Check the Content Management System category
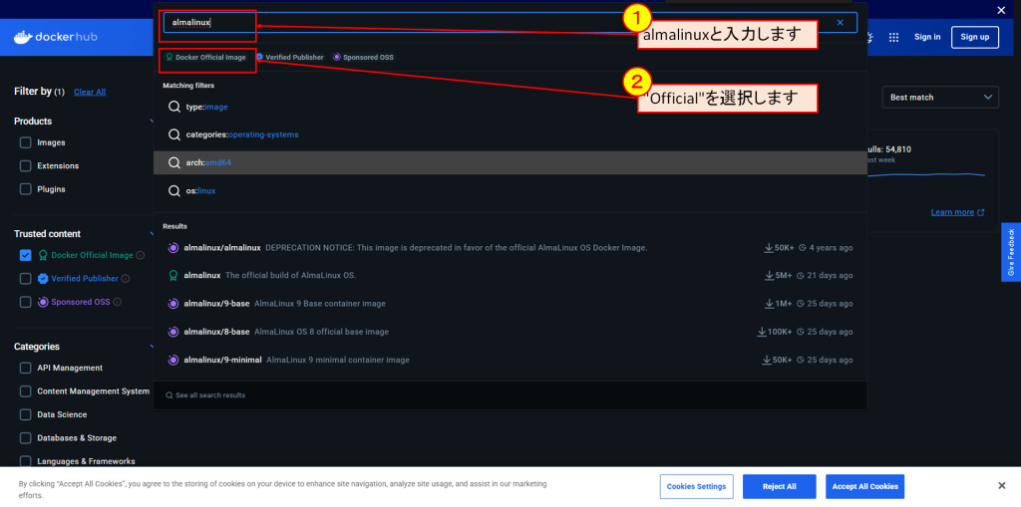Viewport: 1021px width, 507px height. (x=25, y=391)
